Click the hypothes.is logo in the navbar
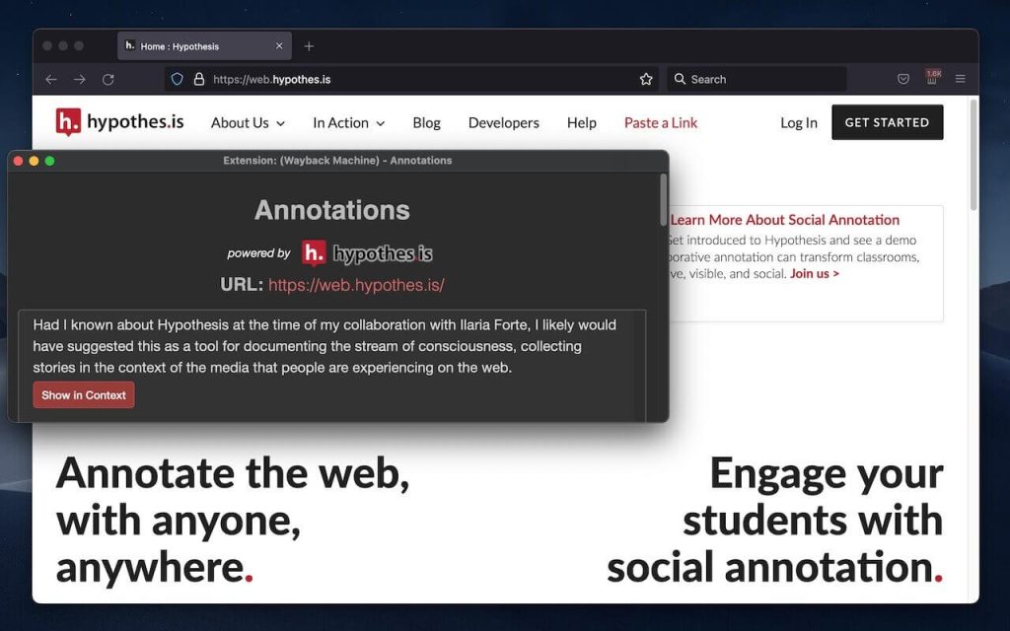 [x=118, y=121]
